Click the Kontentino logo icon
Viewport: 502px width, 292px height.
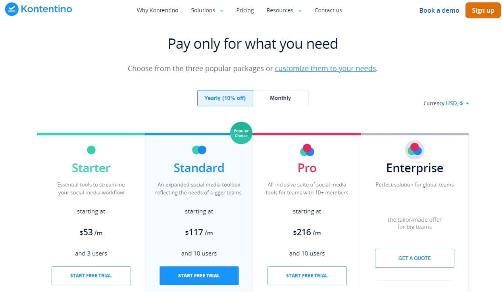[12, 9]
